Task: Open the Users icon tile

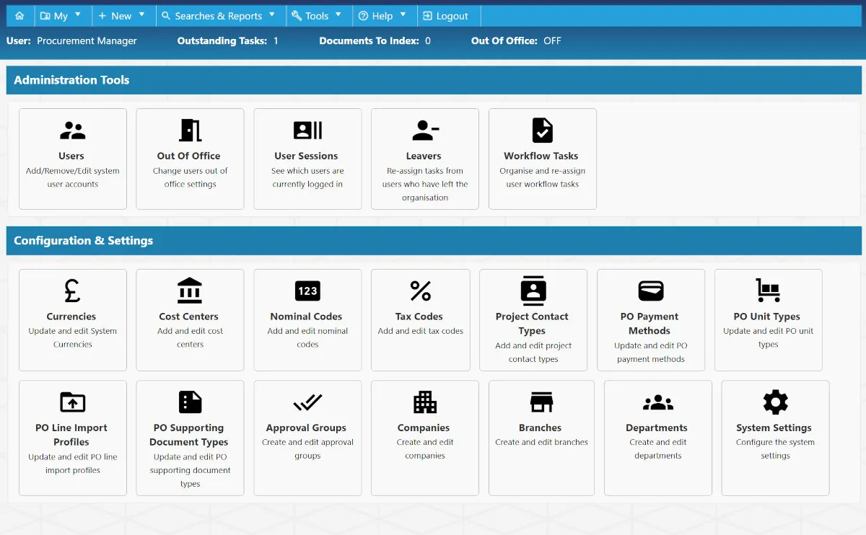Action: click(x=72, y=131)
